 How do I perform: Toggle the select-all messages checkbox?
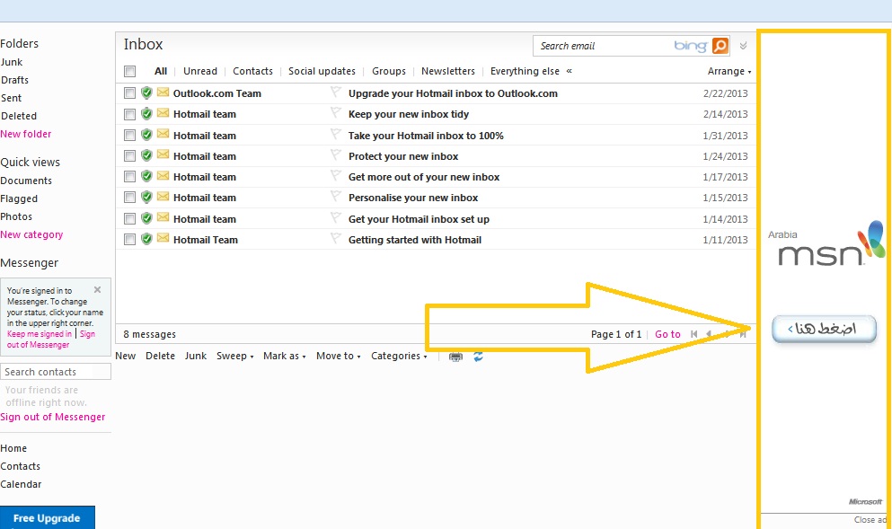coord(129,71)
